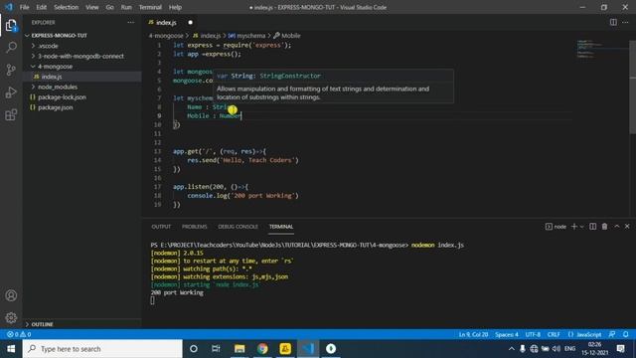Open the terminal launch profile dropdown arrow

(x=581, y=227)
